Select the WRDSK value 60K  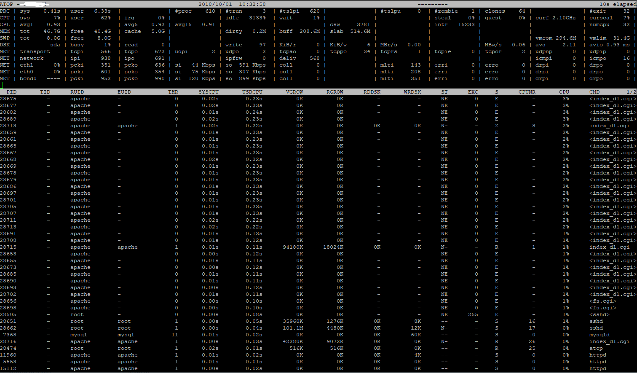coord(416,335)
